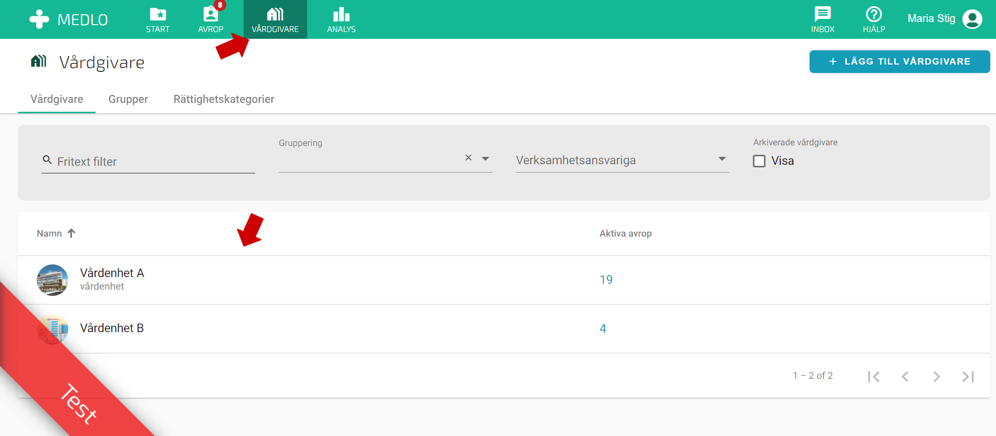The width and height of the screenshot is (996, 436).
Task: Select the VÅRDGIVARE navigation item
Action: pos(275,20)
